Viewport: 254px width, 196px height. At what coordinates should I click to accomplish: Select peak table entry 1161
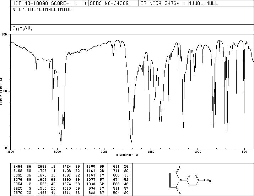click(x=91, y=171)
